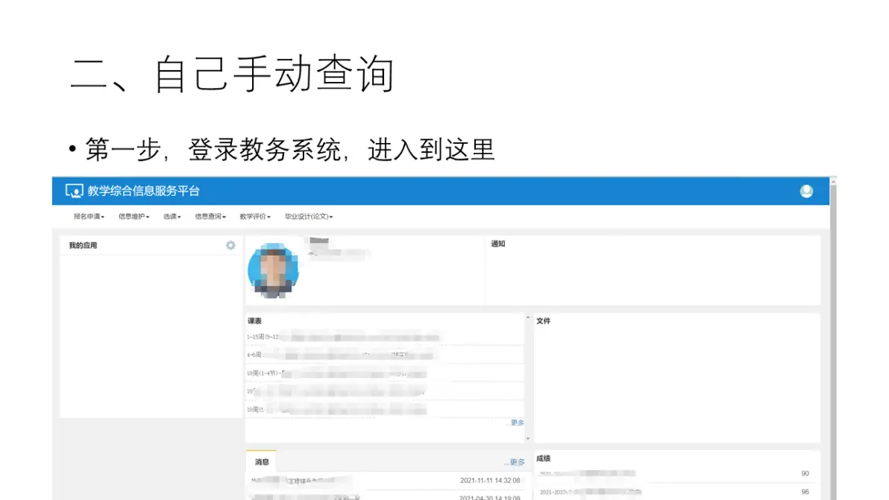This screenshot has width=889, height=500.
Task: Click the platform logo icon in header
Action: [74, 191]
